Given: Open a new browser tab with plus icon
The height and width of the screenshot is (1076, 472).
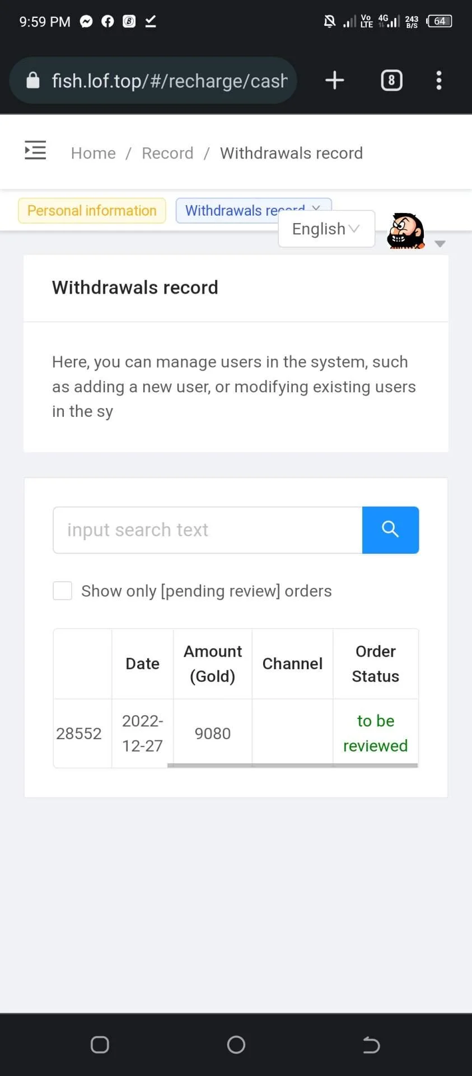Looking at the screenshot, I should pos(334,80).
